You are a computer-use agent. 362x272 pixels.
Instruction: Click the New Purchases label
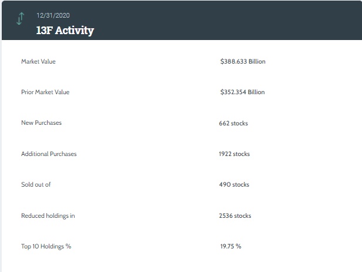click(41, 123)
